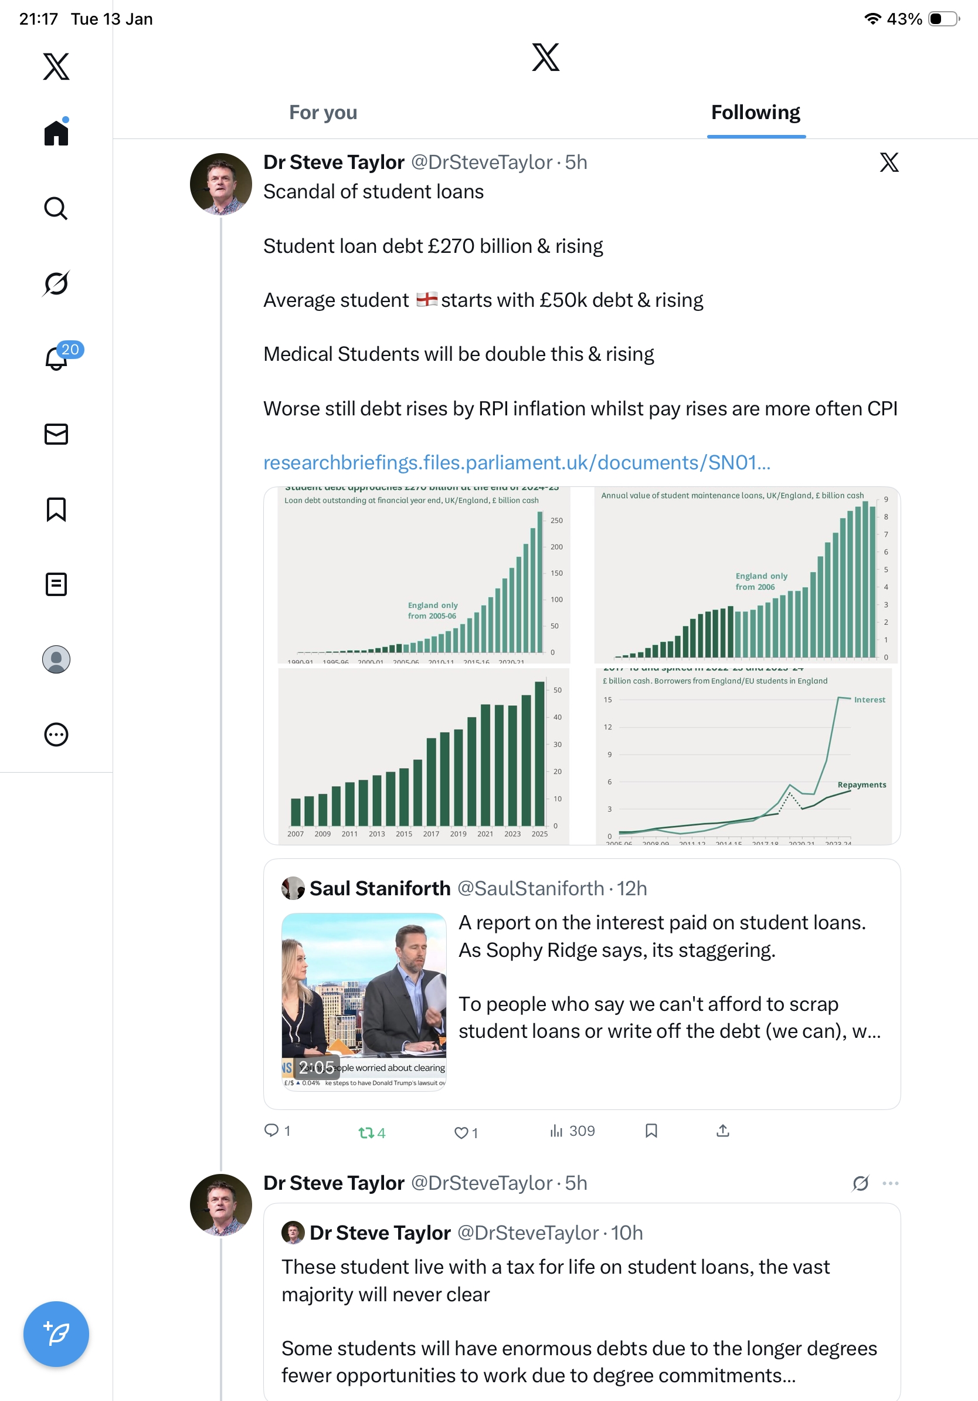Switch to the For you tab
The width and height of the screenshot is (978, 1401).
[x=323, y=112]
